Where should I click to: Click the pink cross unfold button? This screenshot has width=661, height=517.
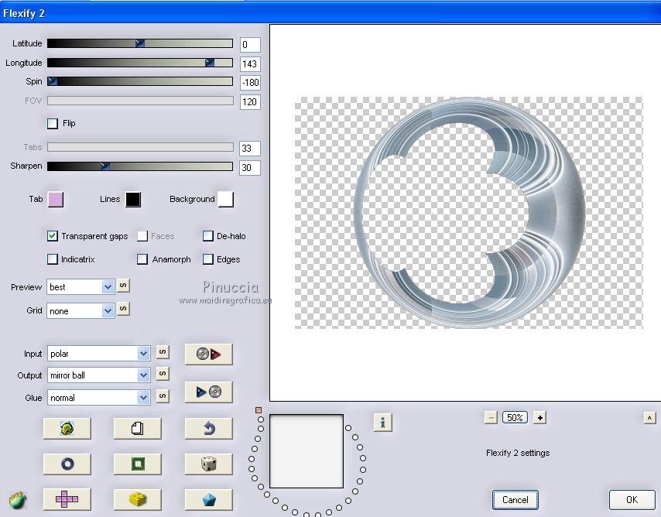click(67, 500)
